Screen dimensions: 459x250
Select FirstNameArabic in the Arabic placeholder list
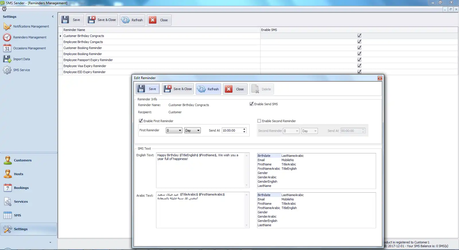click(269, 208)
